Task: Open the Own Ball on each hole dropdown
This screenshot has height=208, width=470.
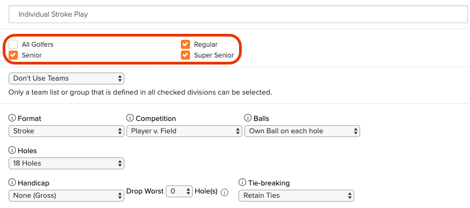Action: pos(302,131)
